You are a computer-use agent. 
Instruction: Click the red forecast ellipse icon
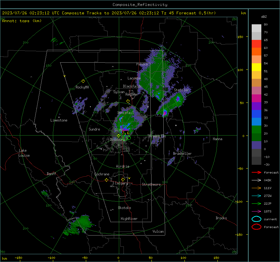256,227
